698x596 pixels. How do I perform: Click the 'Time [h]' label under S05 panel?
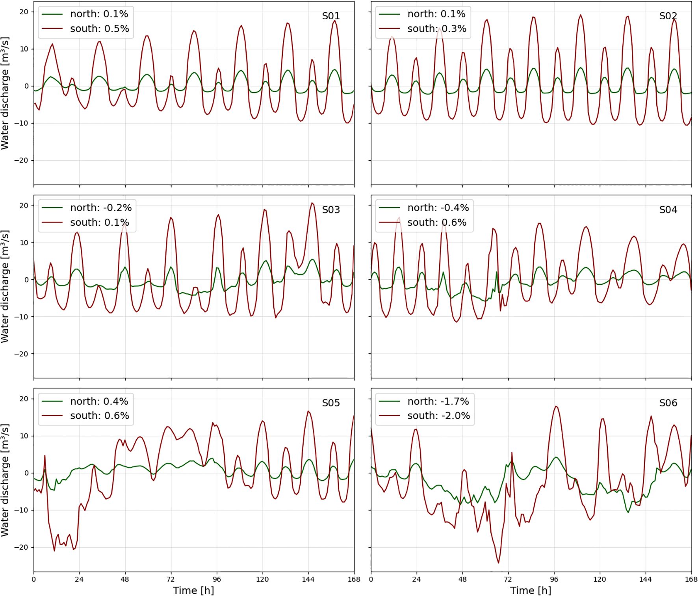[x=193, y=590]
